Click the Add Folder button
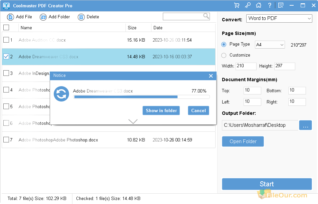 pyautogui.click(x=55, y=17)
